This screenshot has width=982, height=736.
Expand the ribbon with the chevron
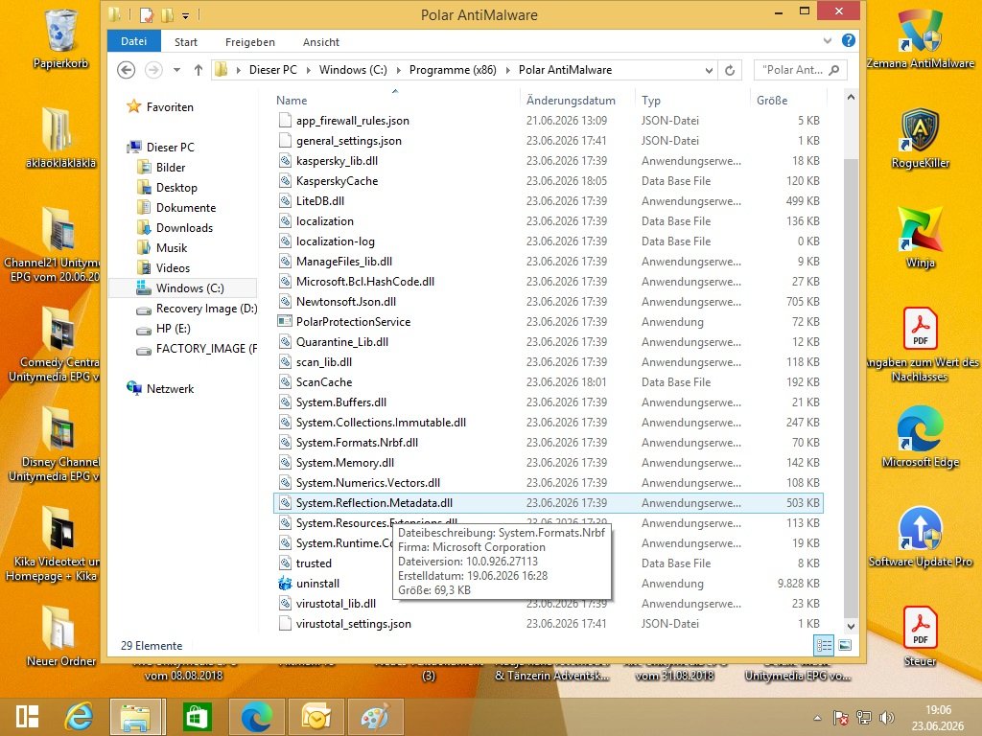tap(828, 40)
